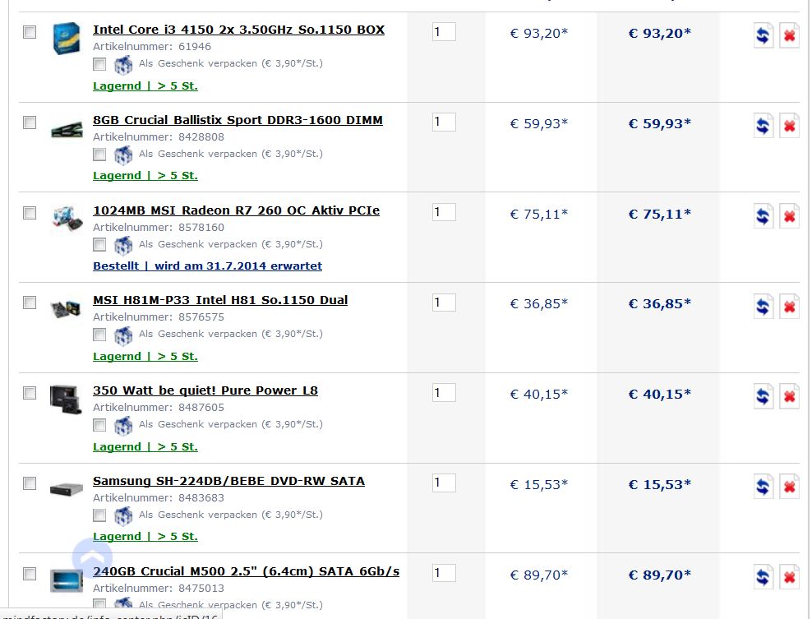The image size is (812, 619).
Task: Open Intel Core i3 4150 product link
Action: [x=238, y=30]
